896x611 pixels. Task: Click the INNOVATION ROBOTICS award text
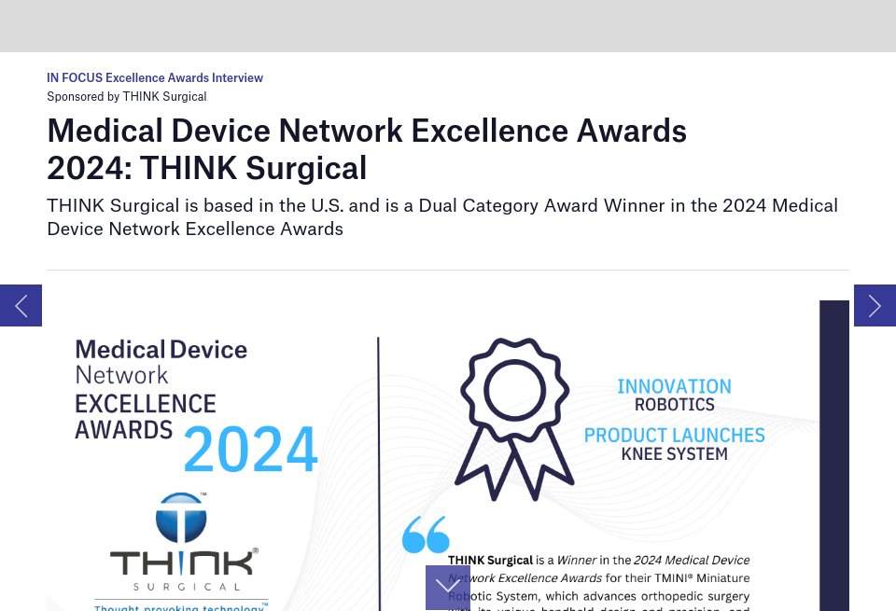(x=674, y=396)
